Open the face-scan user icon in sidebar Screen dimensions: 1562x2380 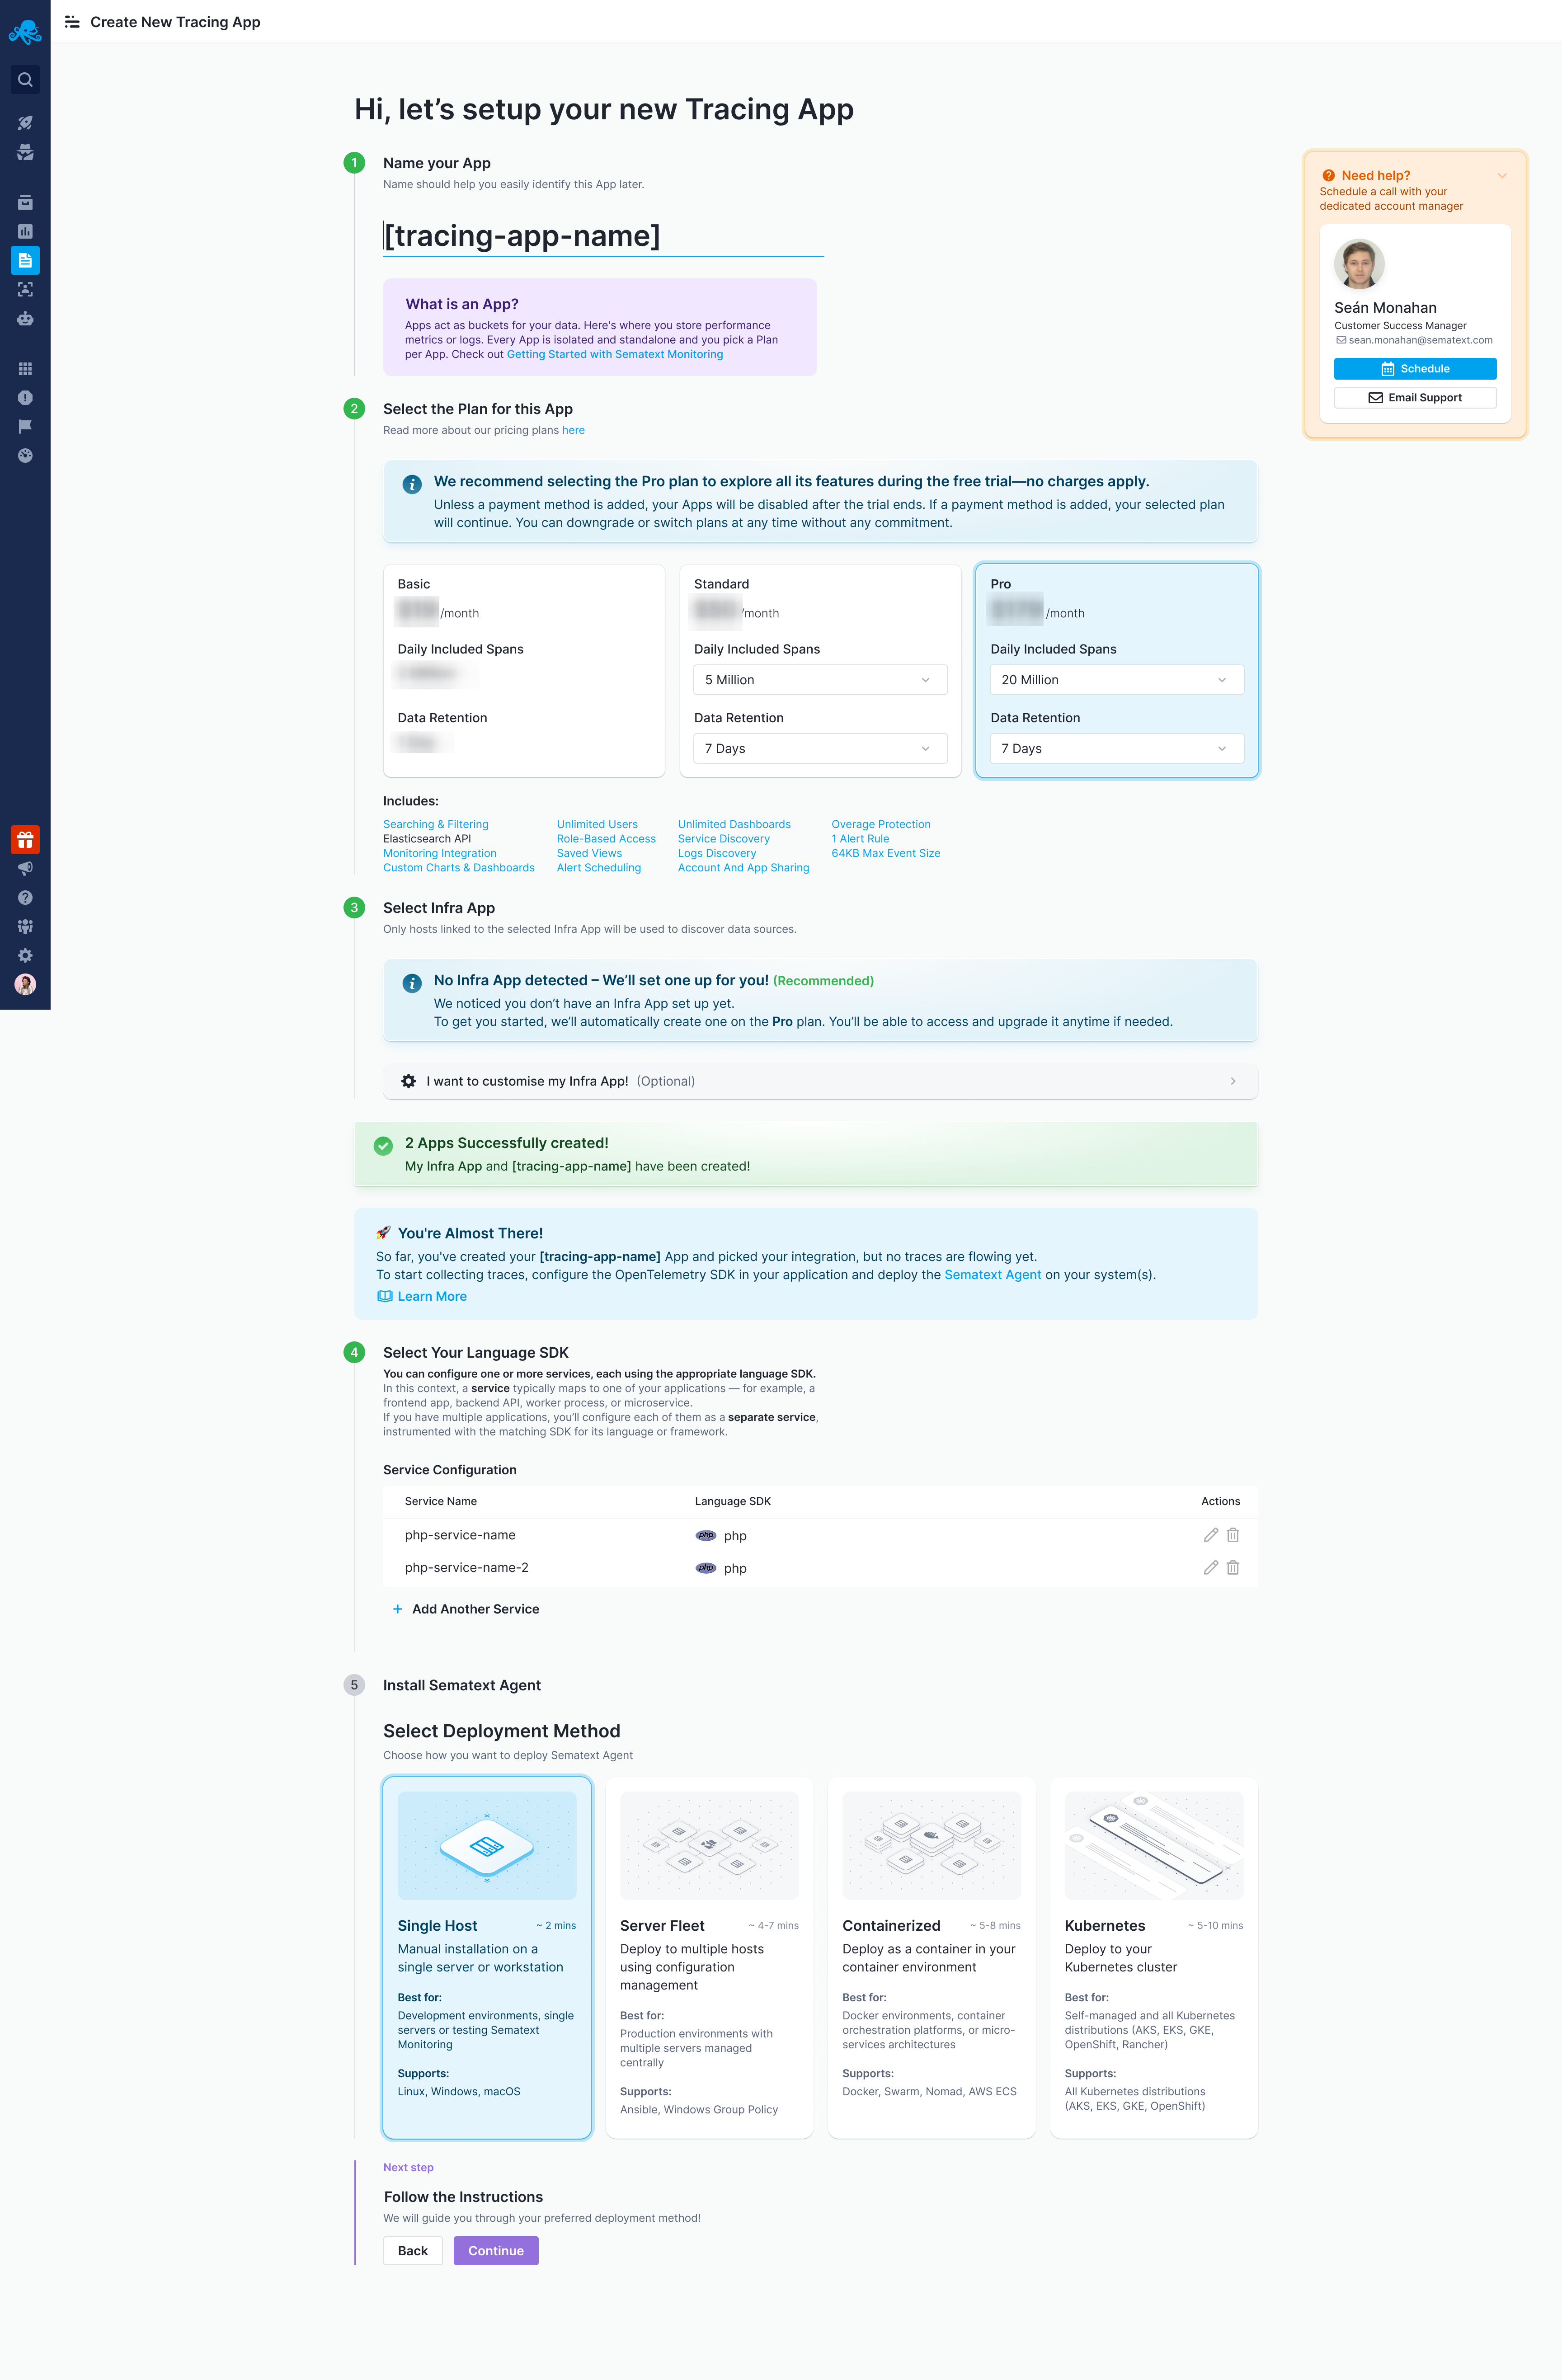25,289
